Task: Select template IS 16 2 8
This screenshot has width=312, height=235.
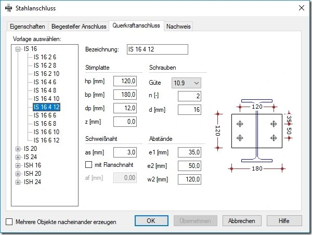Action: (x=45, y=66)
